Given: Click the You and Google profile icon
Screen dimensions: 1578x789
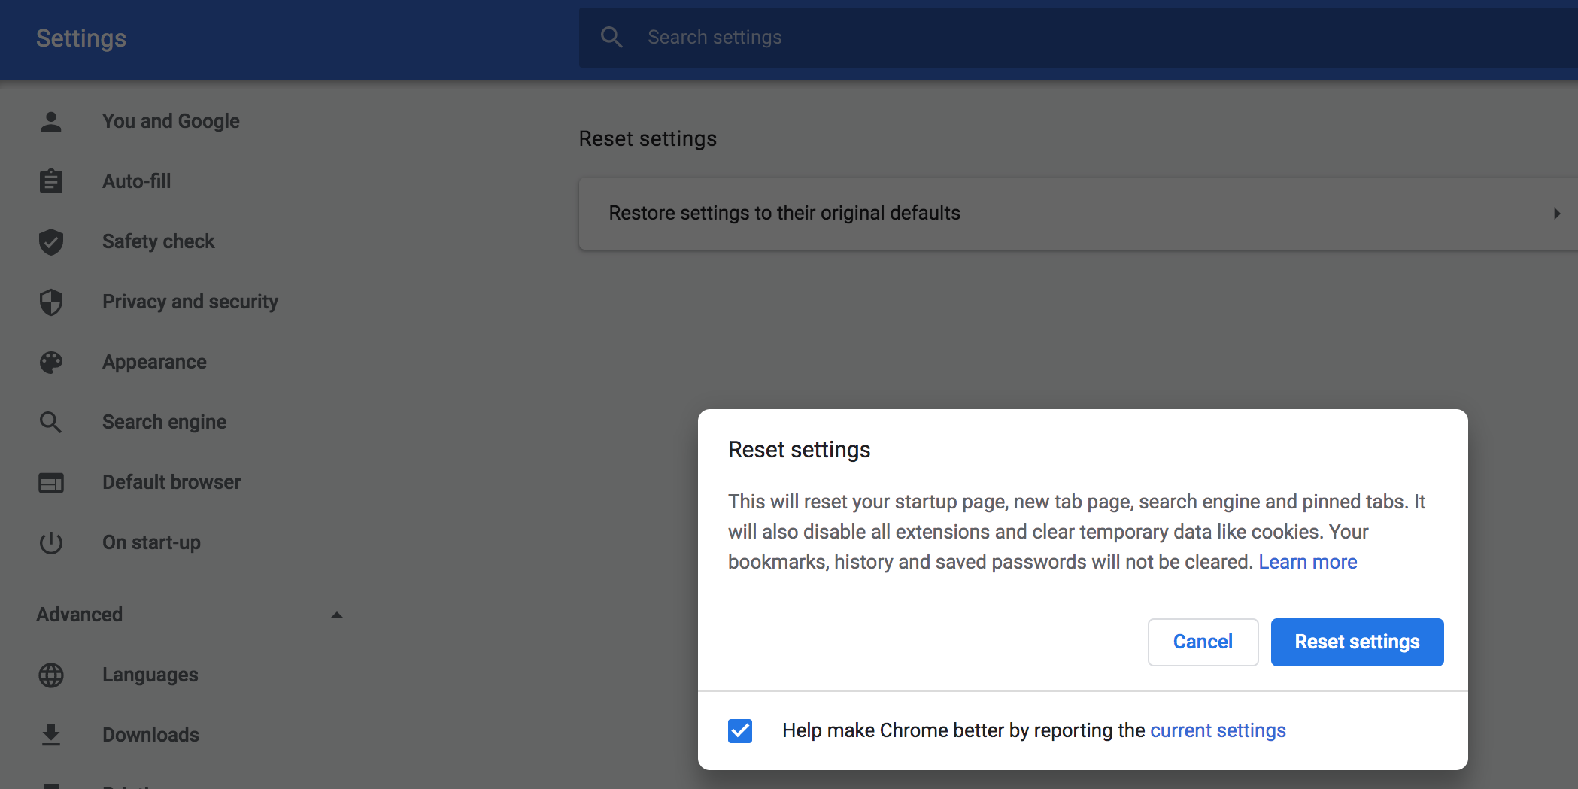Looking at the screenshot, I should tap(50, 120).
